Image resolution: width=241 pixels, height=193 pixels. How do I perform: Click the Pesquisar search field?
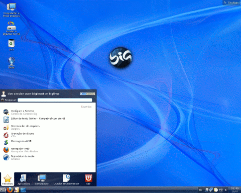[55, 100]
